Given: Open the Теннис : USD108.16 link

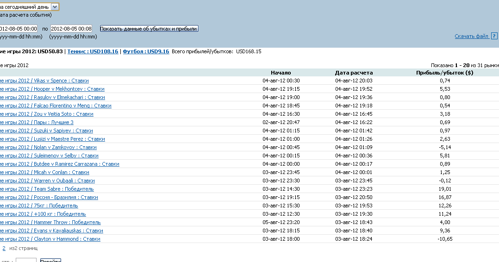Looking at the screenshot, I should (x=93, y=51).
